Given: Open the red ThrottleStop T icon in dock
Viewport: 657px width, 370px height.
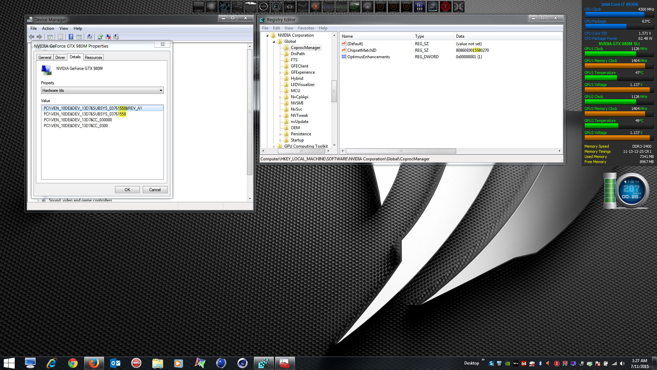Looking at the screenshot, I should click(x=446, y=7).
